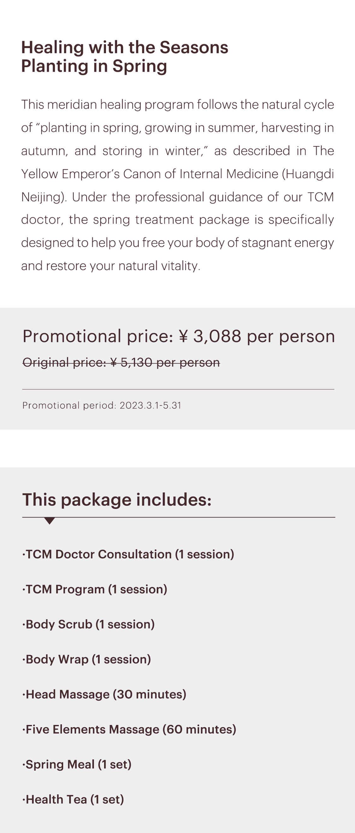The width and height of the screenshot is (355, 833).
Task: Select the Spring Meal (1 set) item
Action: click(77, 765)
